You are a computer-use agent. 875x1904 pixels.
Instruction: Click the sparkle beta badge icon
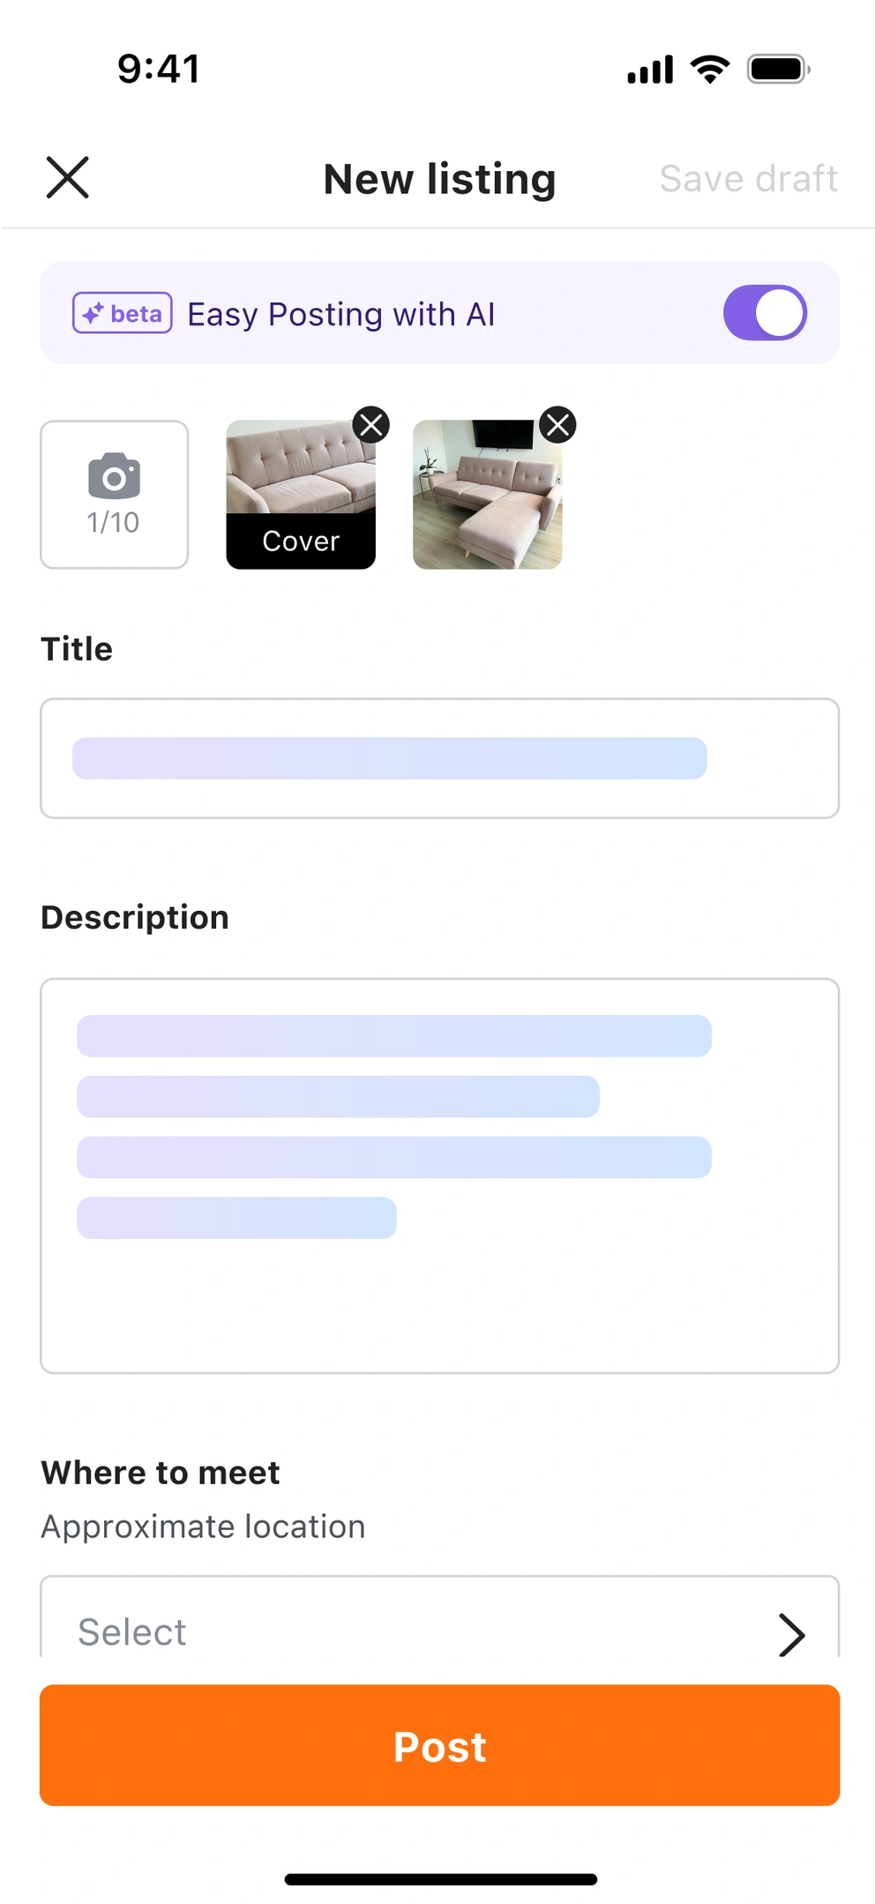tap(93, 313)
